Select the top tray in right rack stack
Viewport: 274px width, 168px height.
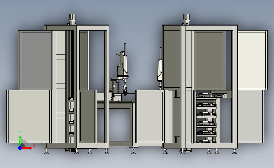point(206,96)
